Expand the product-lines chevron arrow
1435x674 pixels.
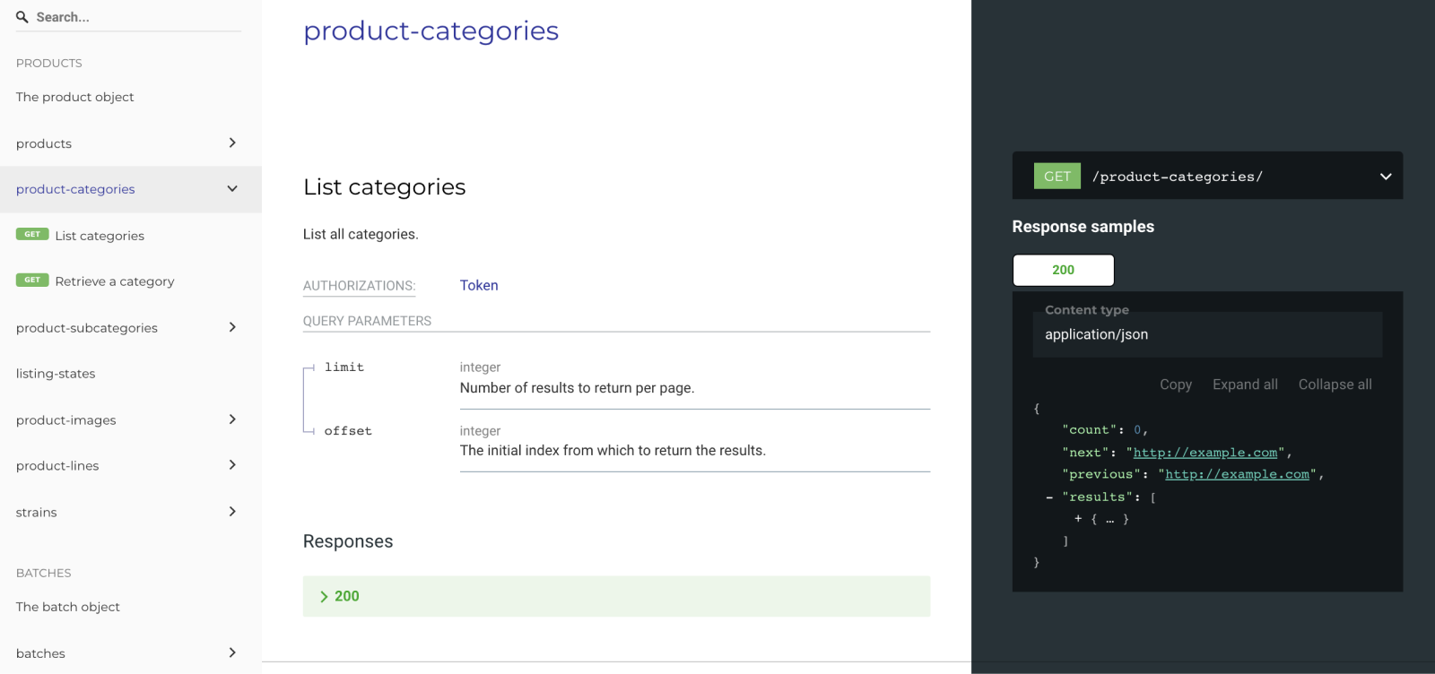click(x=232, y=465)
